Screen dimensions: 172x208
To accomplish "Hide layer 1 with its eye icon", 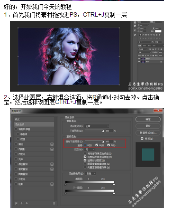I will (x=139, y=58).
